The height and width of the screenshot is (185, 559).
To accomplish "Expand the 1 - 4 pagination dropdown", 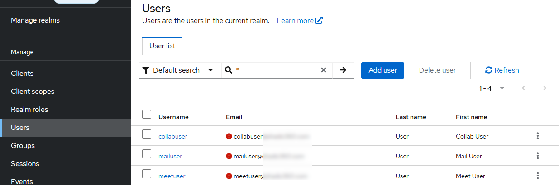I will click(x=492, y=88).
